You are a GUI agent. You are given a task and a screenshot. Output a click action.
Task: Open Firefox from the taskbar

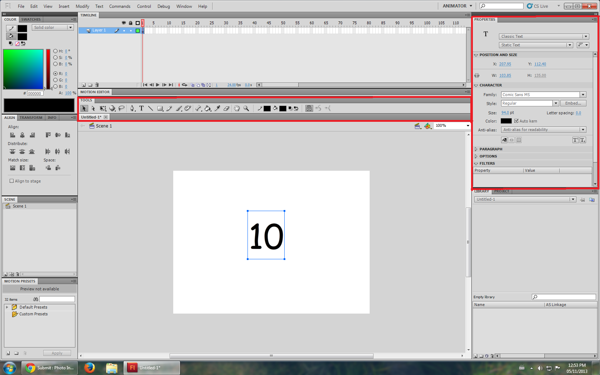(89, 367)
